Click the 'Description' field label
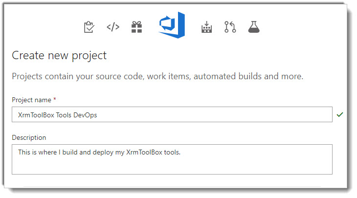 29,137
